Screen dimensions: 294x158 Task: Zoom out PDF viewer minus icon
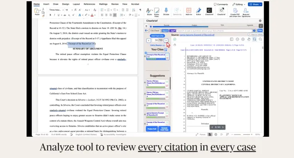(237, 39)
